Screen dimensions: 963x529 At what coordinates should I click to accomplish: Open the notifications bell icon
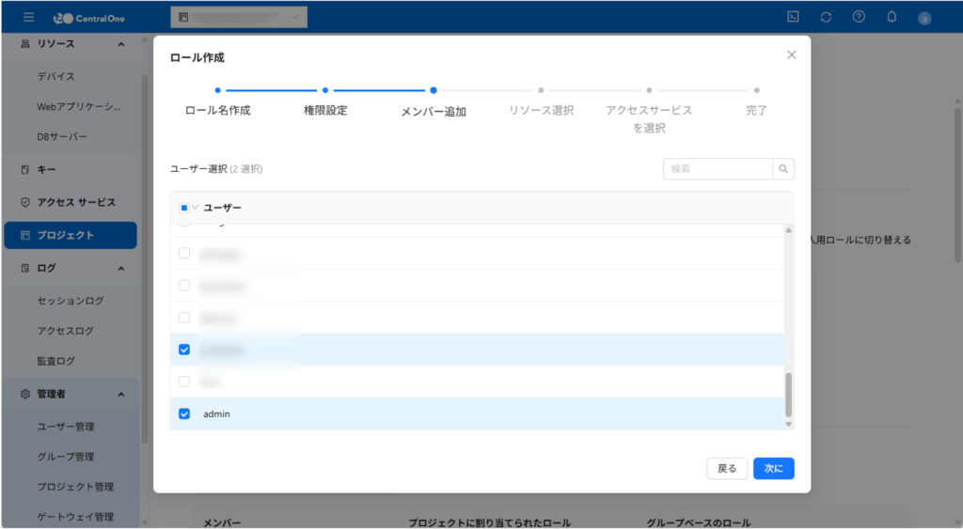click(892, 17)
